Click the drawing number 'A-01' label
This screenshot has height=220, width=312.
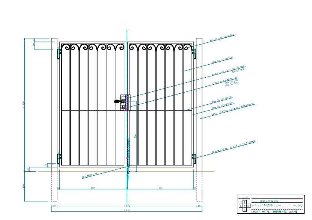(x=246, y=198)
